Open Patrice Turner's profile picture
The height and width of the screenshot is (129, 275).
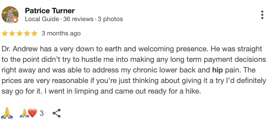click(x=10, y=15)
